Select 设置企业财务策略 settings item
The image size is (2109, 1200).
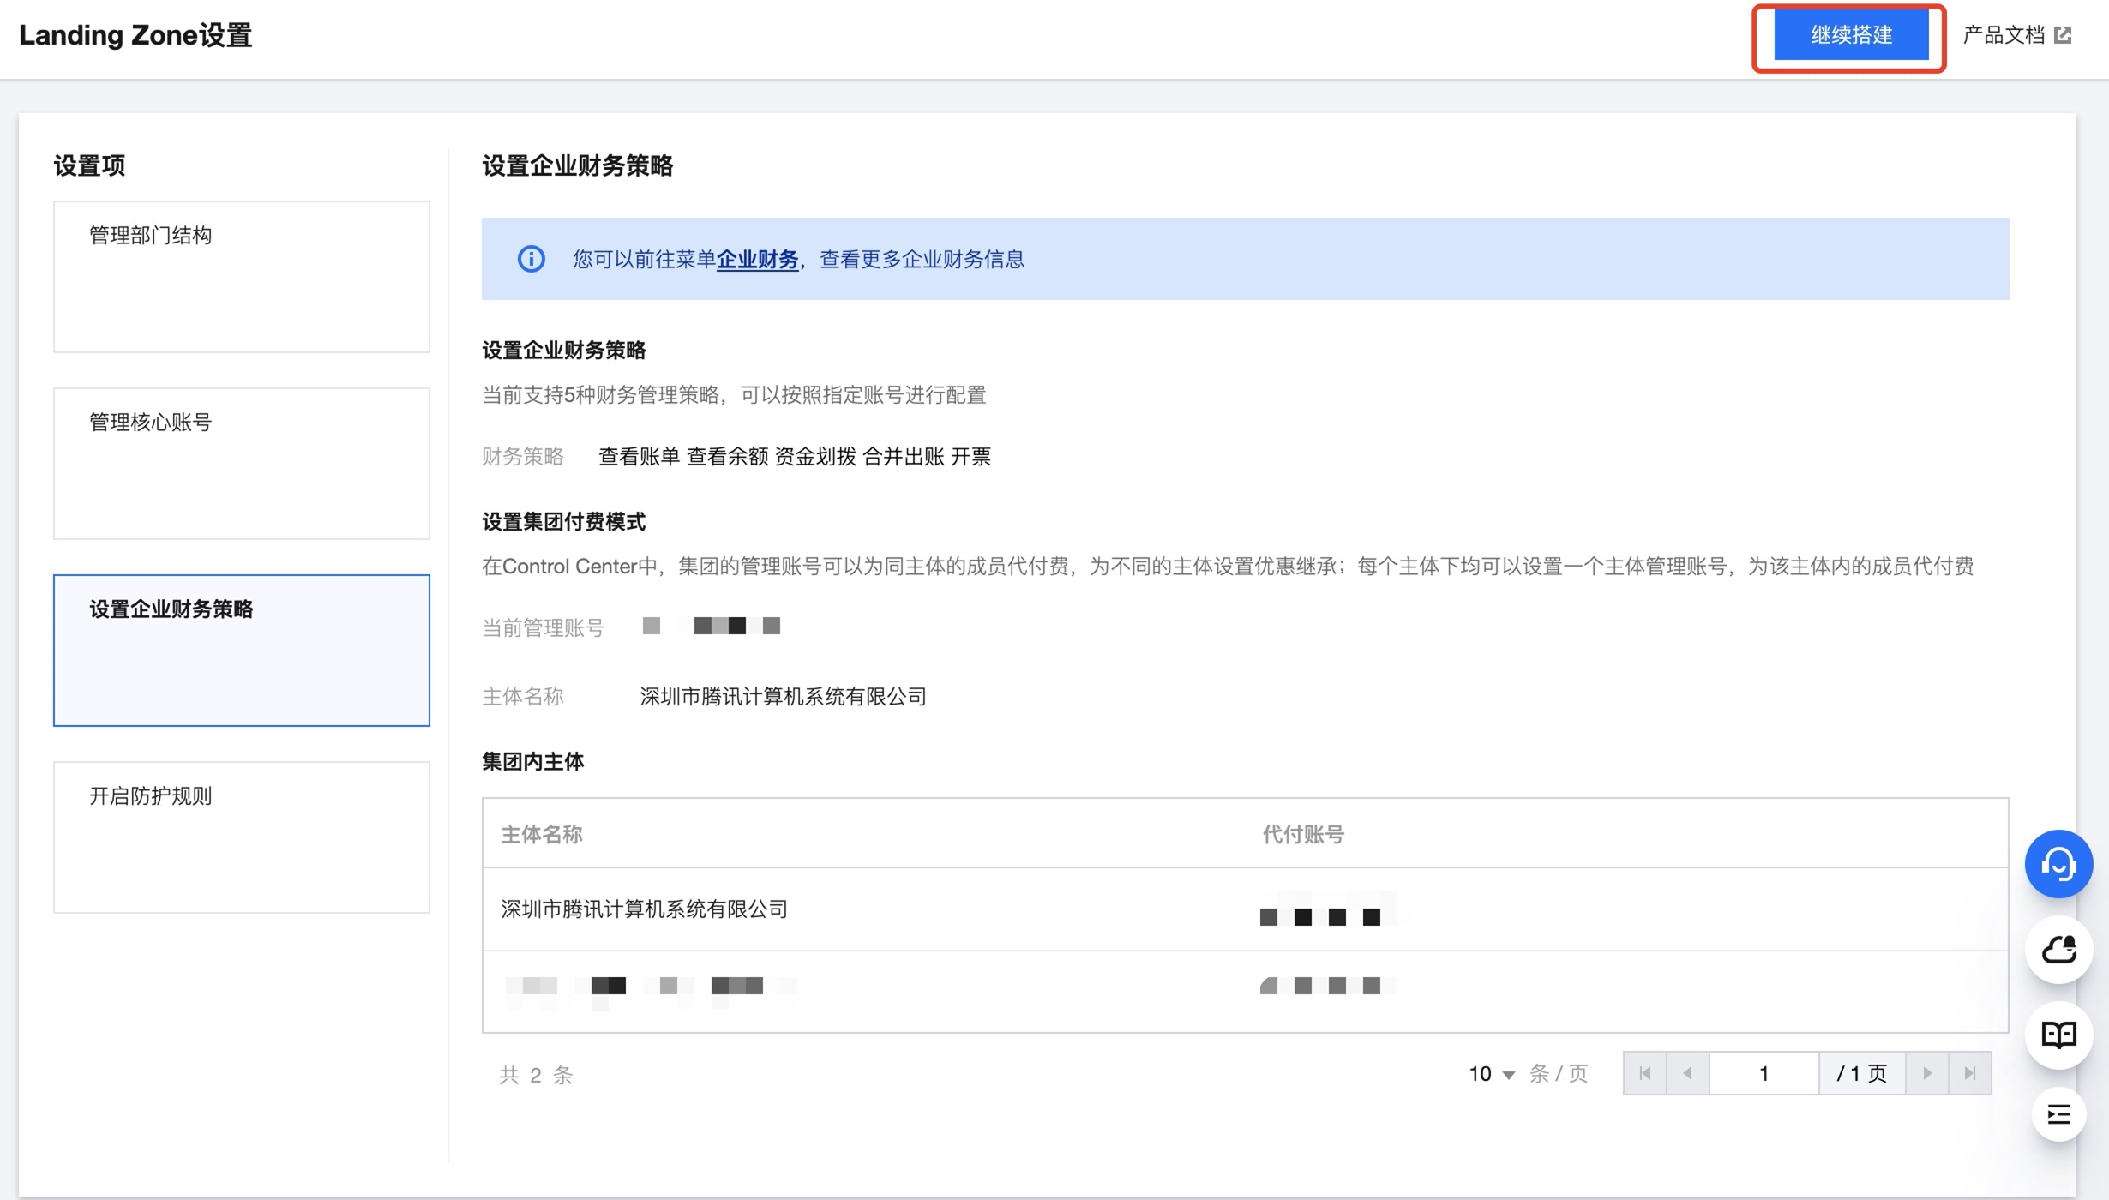241,650
